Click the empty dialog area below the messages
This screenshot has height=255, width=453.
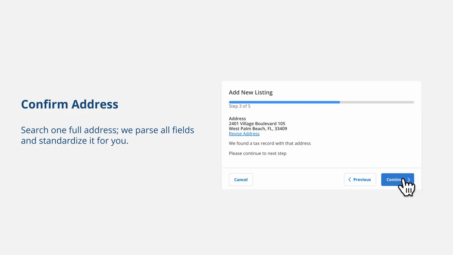coord(321,162)
